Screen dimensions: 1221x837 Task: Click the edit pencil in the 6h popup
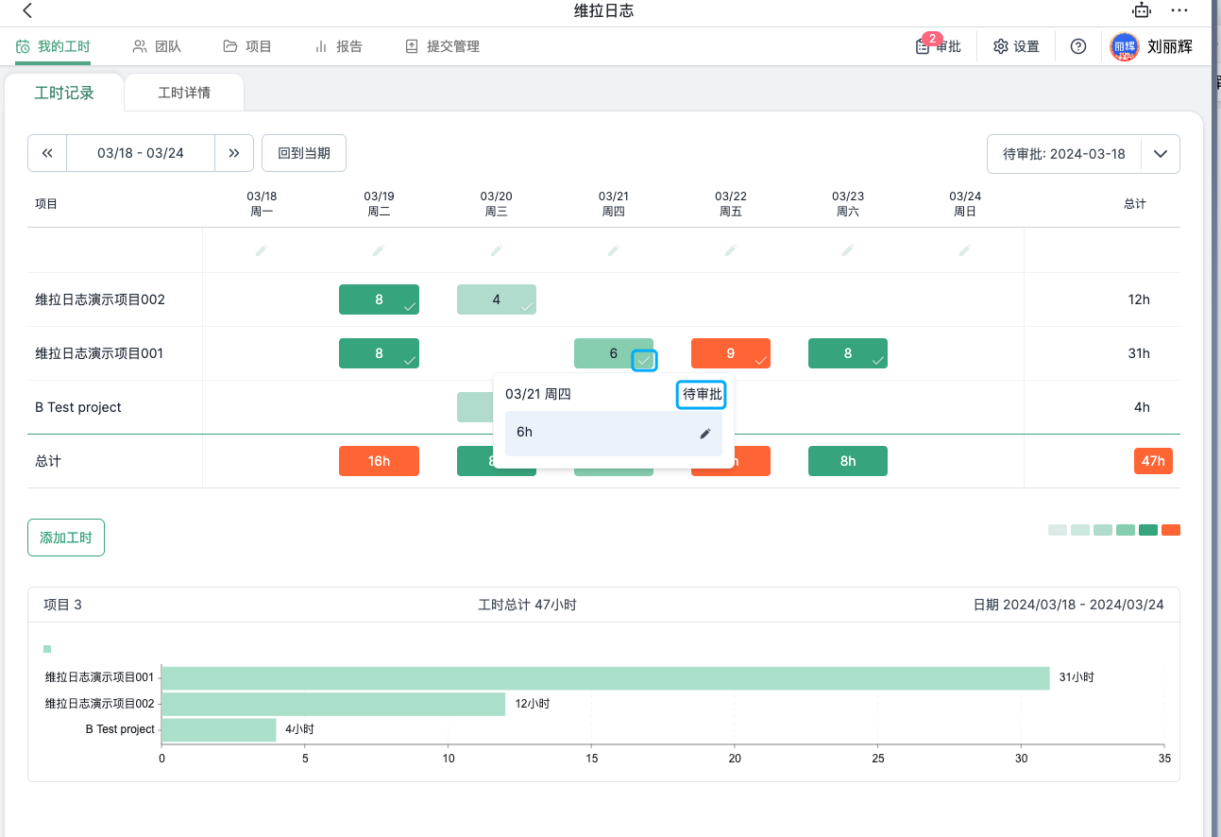click(x=704, y=434)
